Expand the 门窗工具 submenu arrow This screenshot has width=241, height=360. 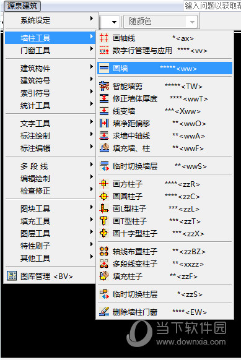(92, 49)
